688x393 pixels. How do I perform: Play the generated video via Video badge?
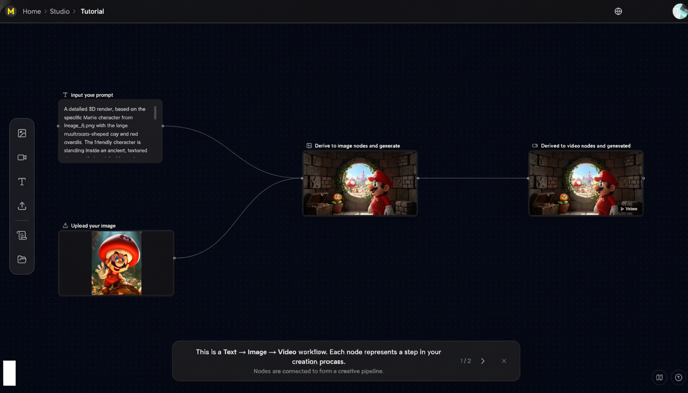click(x=629, y=209)
